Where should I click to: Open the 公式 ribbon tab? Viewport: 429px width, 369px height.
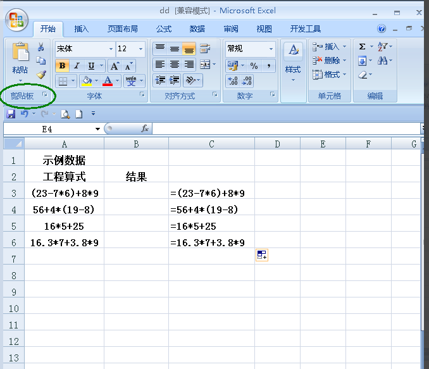[x=163, y=29]
